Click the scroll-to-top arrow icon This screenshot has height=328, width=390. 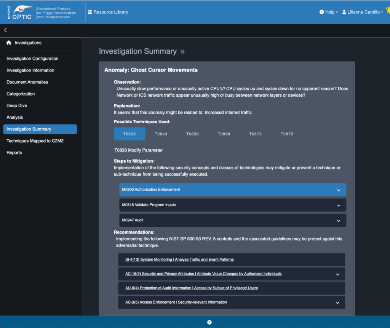point(209,322)
